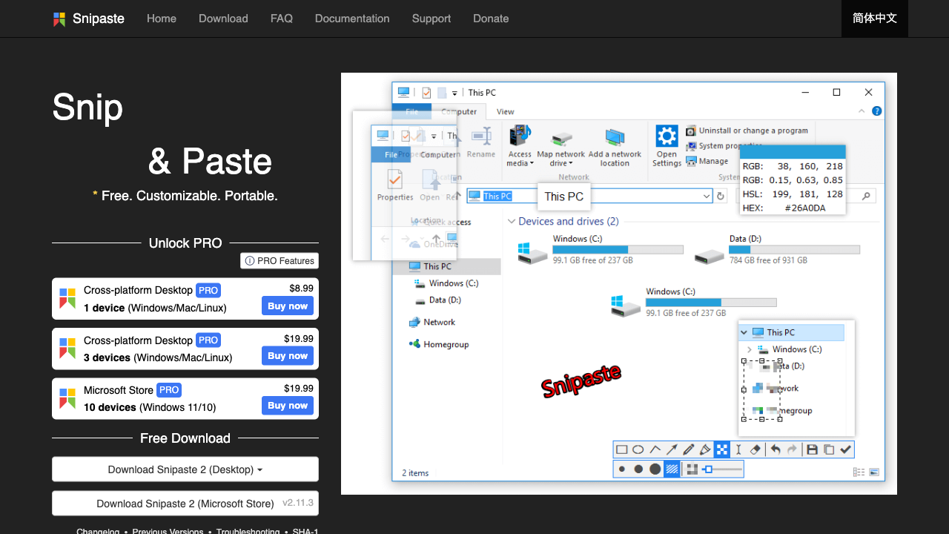Screen dimensions: 949x534
Task: Collapse the Devices and drives section
Action: click(x=512, y=222)
